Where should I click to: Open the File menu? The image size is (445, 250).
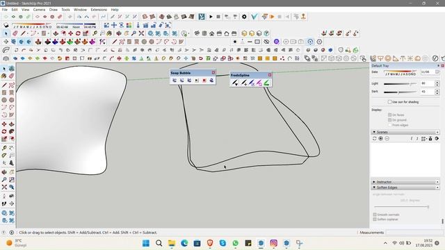tap(5, 10)
